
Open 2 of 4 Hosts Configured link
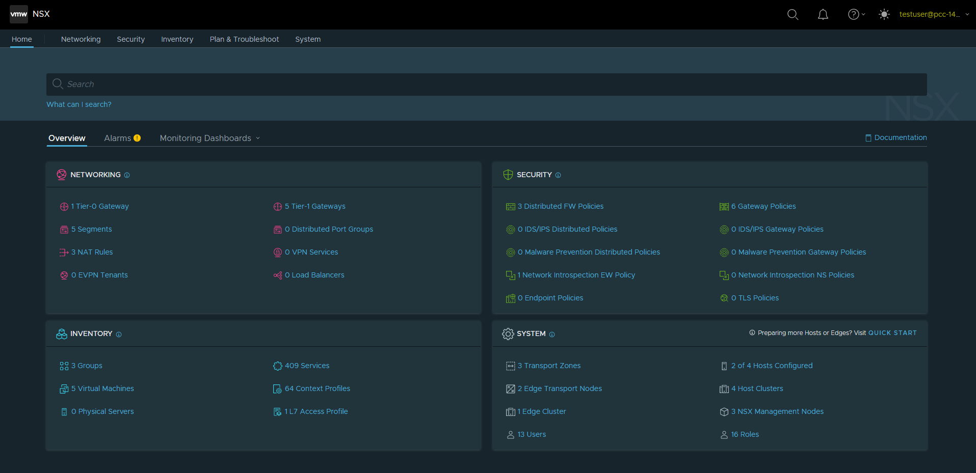tap(772, 366)
